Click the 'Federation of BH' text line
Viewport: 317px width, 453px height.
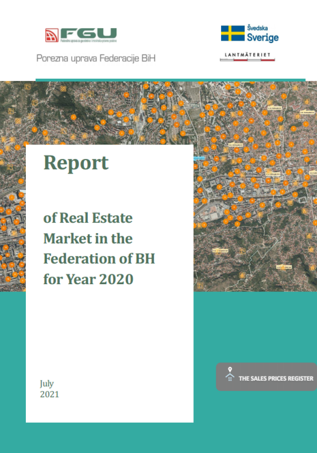pos(99,258)
